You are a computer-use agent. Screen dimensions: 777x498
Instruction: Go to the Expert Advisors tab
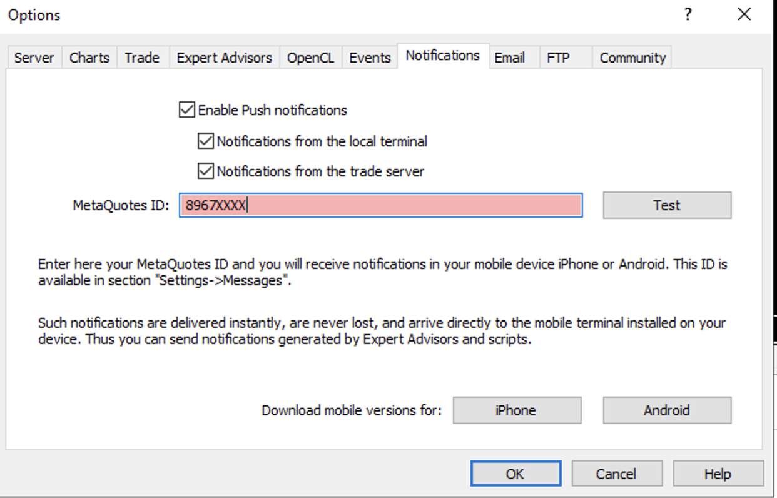coord(224,58)
